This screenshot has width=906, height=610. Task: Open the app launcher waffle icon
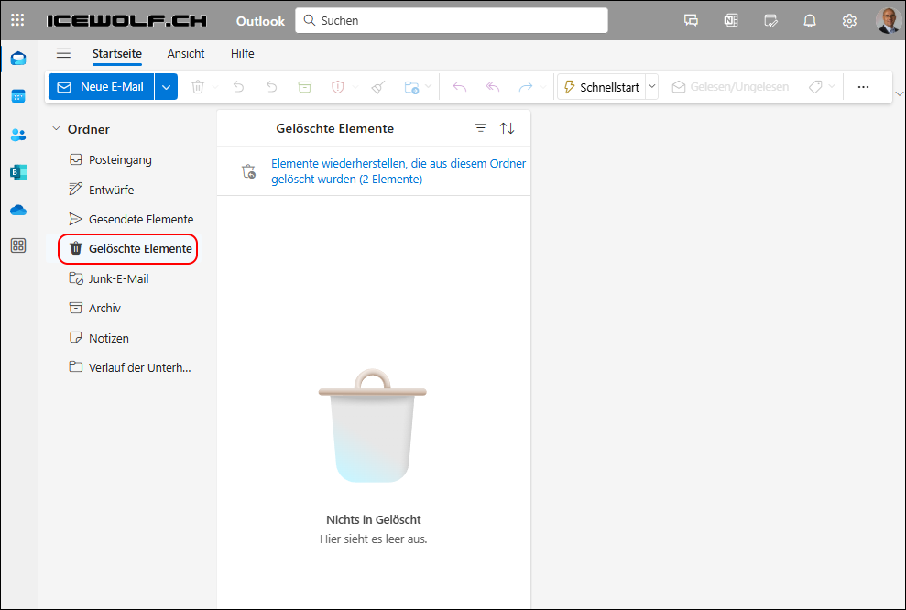click(18, 20)
